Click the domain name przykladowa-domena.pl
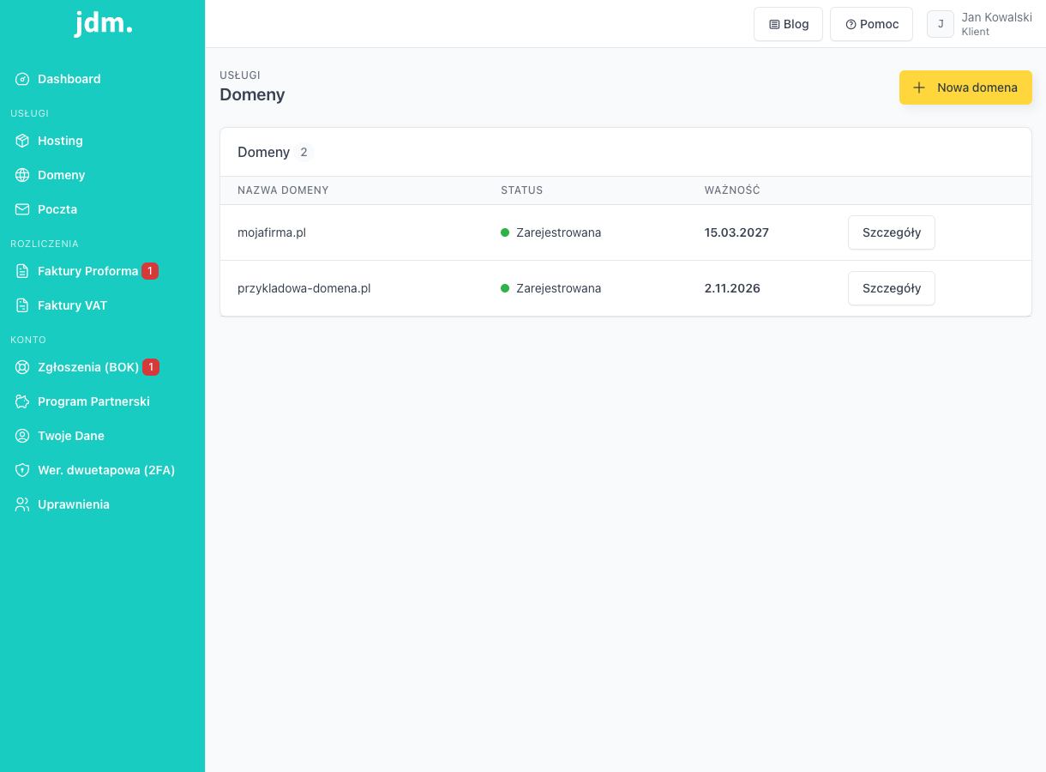Viewport: 1046px width, 772px height. 304,288
